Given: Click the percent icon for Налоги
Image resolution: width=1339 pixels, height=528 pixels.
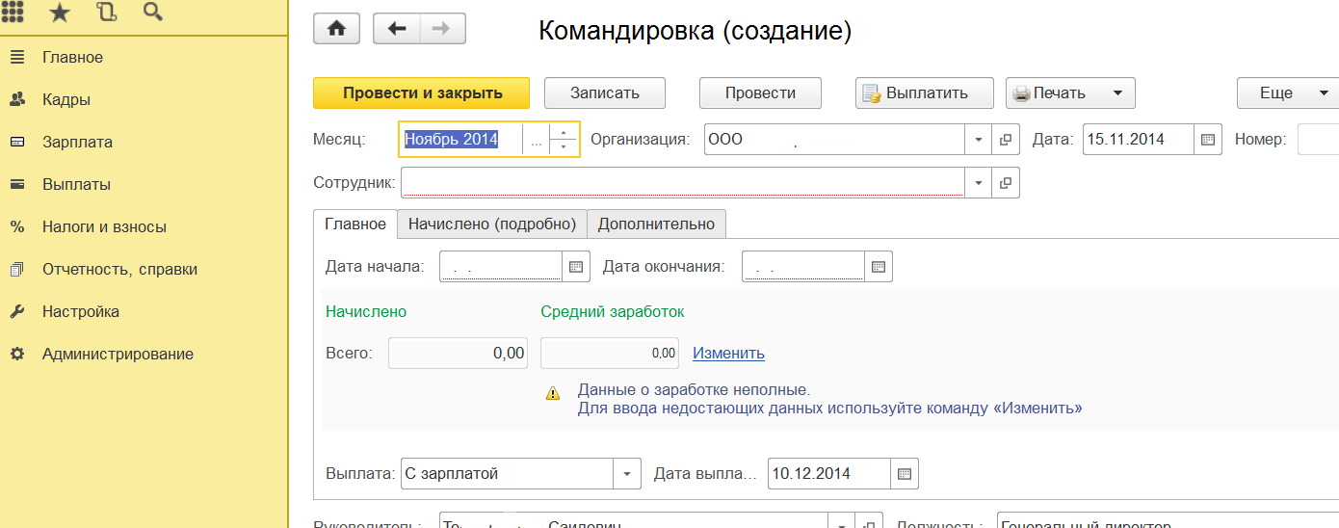Looking at the screenshot, I should click(16, 226).
